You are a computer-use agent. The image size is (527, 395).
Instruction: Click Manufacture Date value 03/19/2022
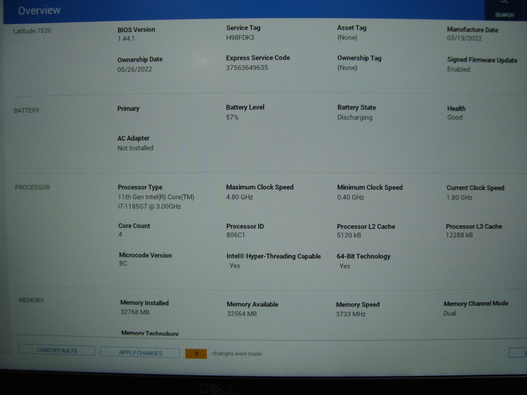pyautogui.click(x=464, y=38)
